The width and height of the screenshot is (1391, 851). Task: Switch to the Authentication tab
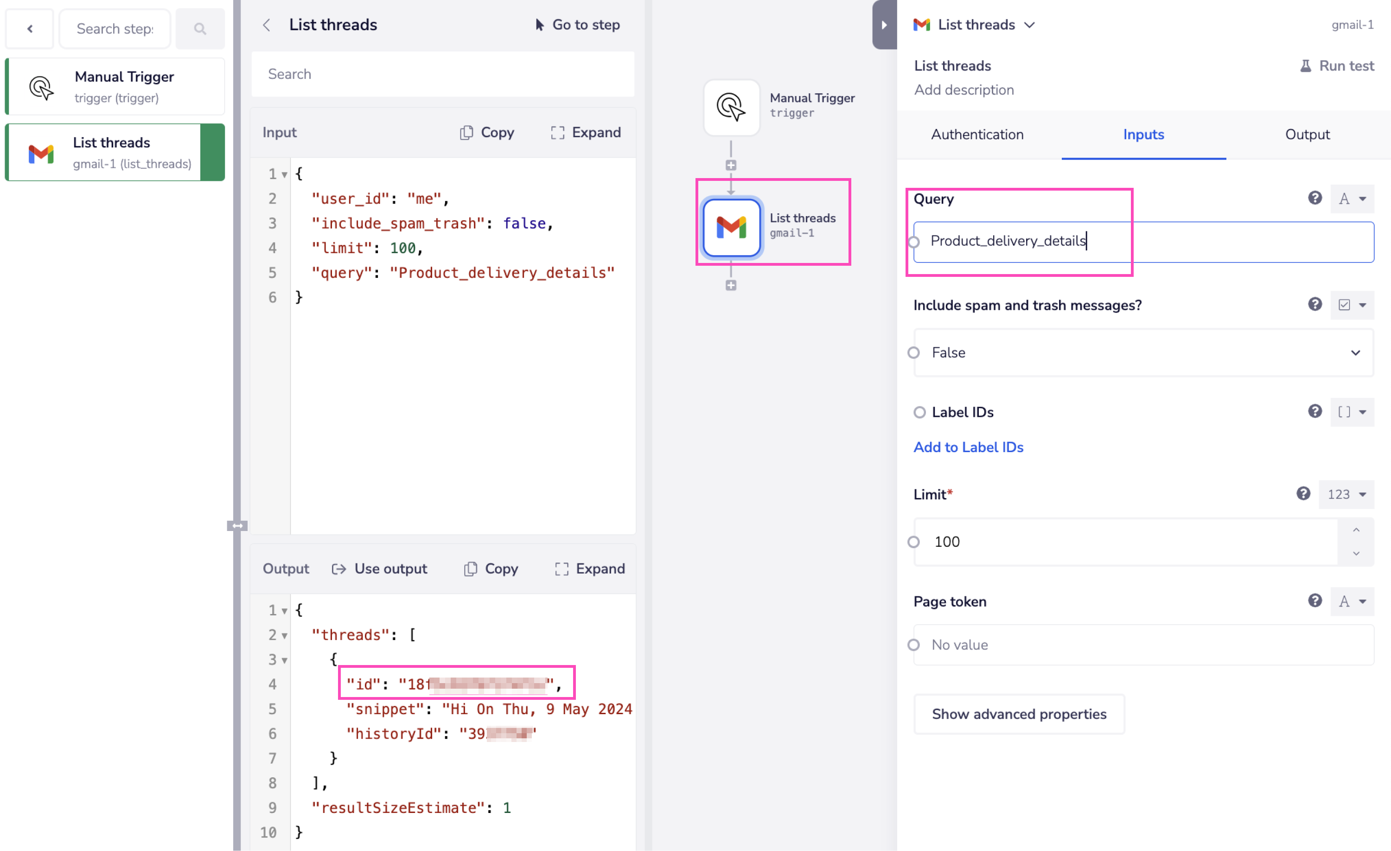coord(977,134)
